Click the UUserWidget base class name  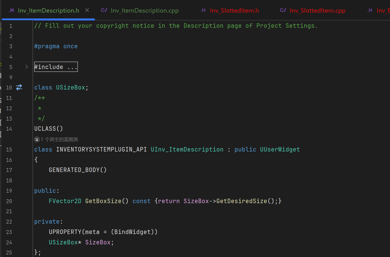(x=280, y=150)
